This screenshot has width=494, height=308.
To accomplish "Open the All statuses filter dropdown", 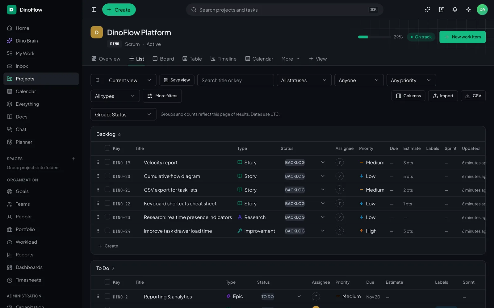I will [x=304, y=80].
